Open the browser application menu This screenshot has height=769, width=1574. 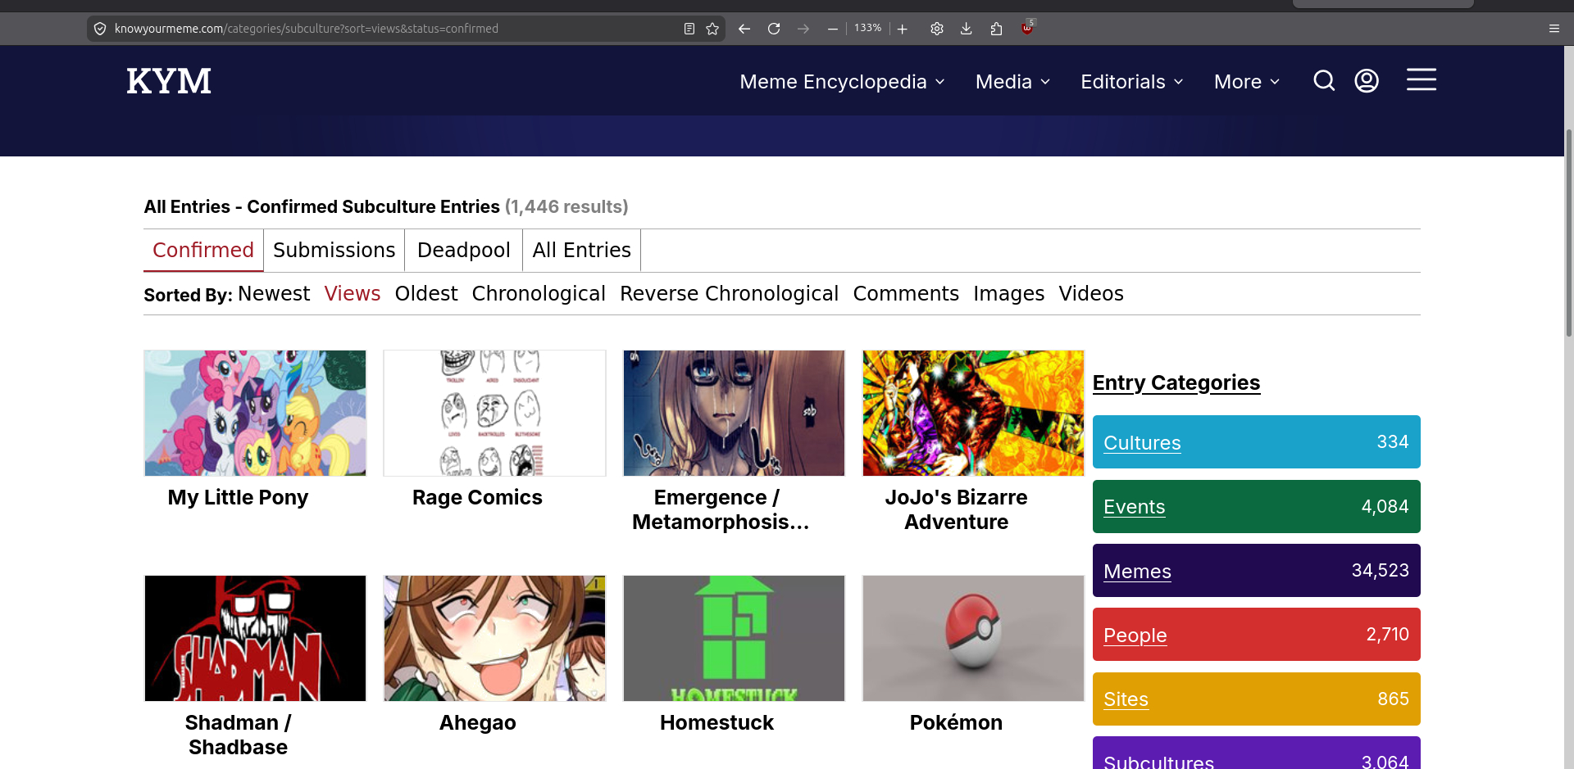pyautogui.click(x=1554, y=29)
